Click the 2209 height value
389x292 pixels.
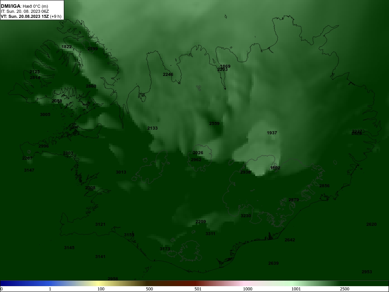point(201,222)
